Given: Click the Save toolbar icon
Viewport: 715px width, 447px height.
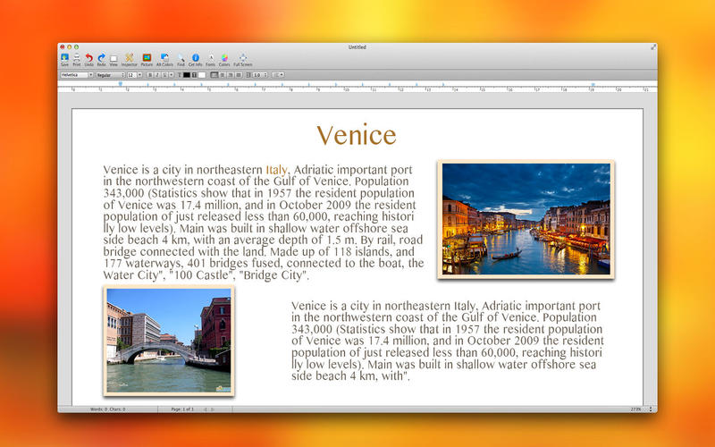Looking at the screenshot, I should click(x=64, y=58).
